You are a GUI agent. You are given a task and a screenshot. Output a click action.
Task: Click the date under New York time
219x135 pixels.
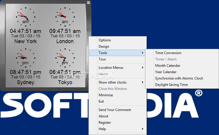point(26,36)
